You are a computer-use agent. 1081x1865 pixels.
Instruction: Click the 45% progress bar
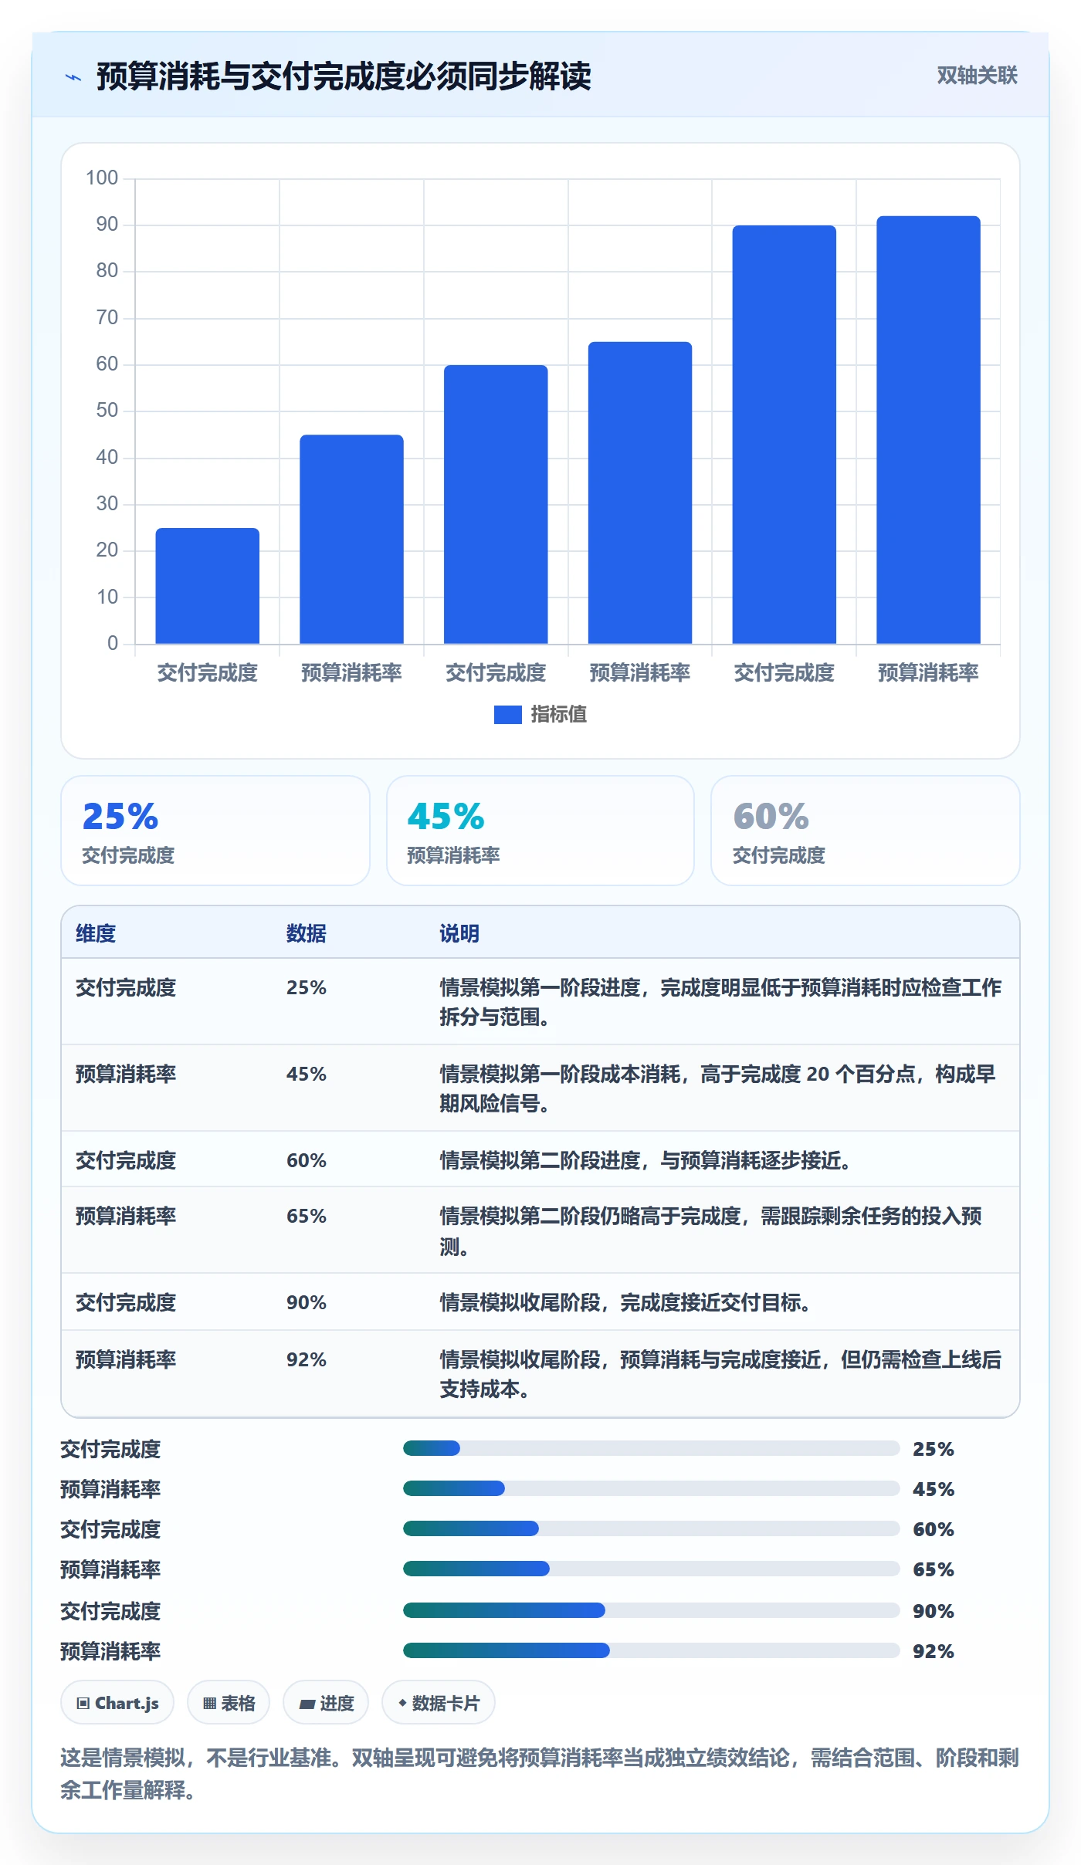[x=651, y=1488]
